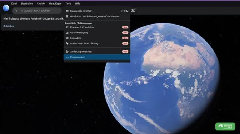
Task: Click the slope triangle icon
Action: pos(67,33)
